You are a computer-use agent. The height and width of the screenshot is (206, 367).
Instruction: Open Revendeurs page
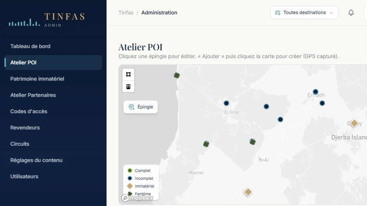53,128
